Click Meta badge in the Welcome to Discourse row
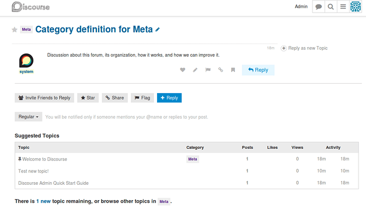Image resolution: width=366 pixels, height=216 pixels. (193, 159)
